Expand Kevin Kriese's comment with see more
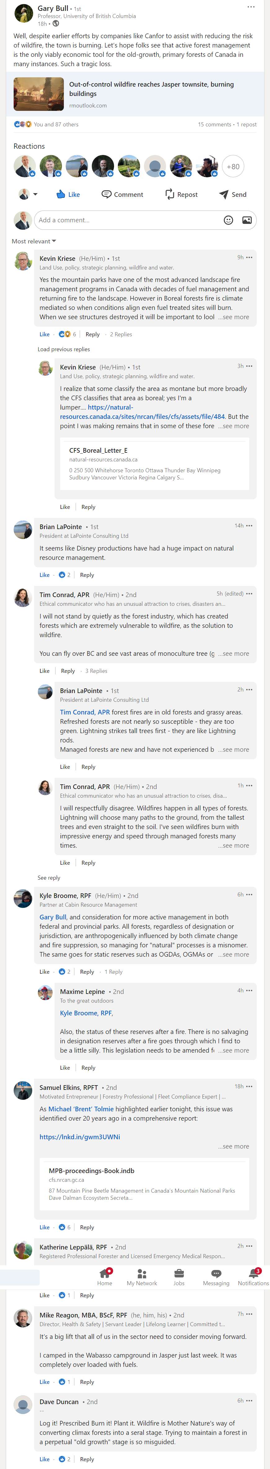This screenshot has width=270, height=1469. (x=233, y=317)
